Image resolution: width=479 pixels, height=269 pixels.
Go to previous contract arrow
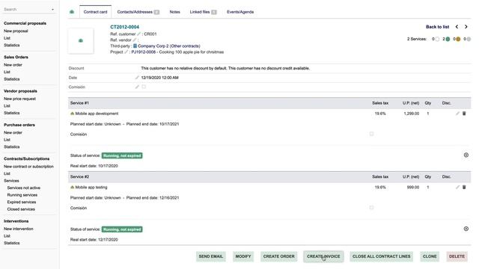[457, 27]
